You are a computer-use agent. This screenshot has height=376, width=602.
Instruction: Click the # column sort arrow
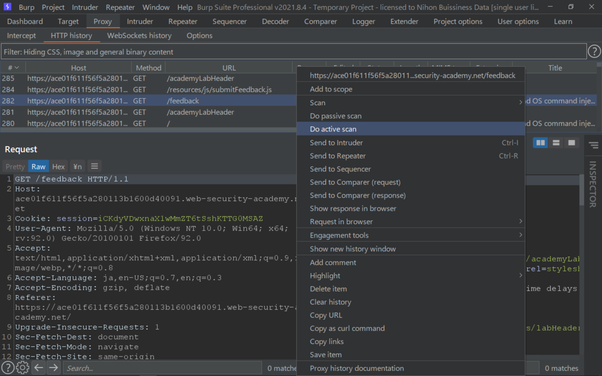click(17, 68)
